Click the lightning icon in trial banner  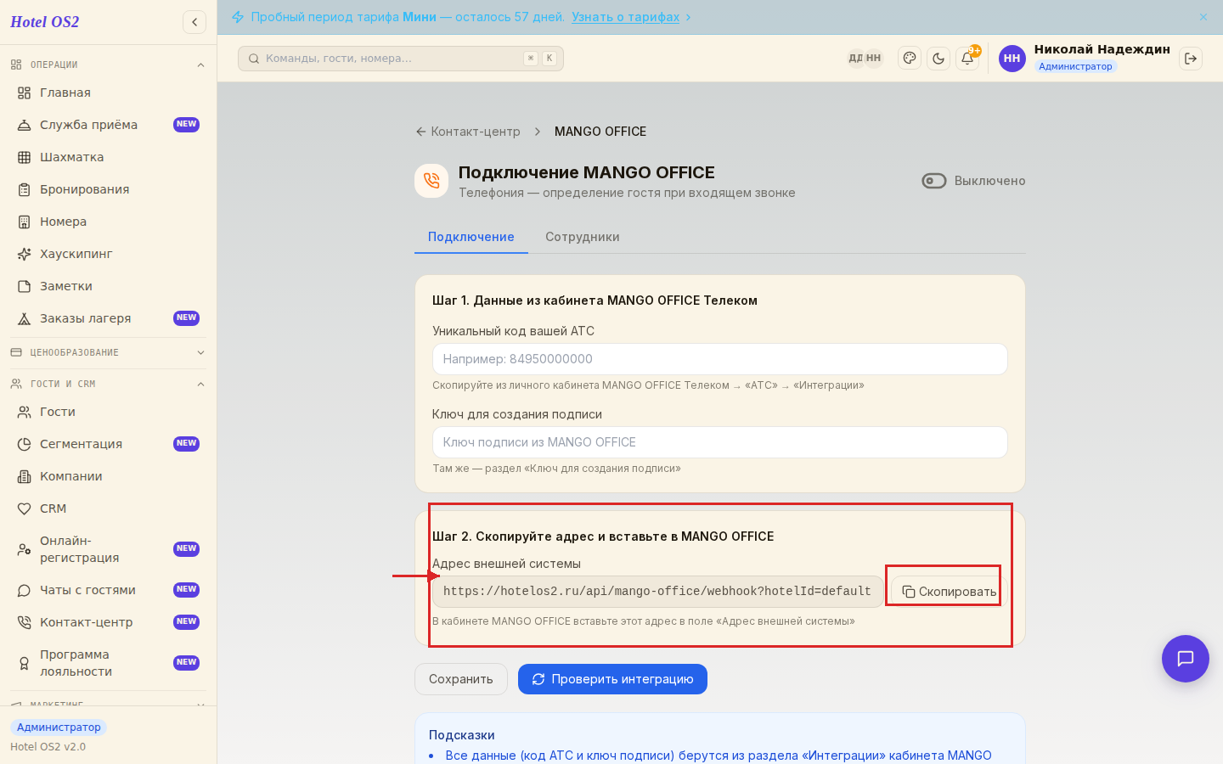coord(238,17)
